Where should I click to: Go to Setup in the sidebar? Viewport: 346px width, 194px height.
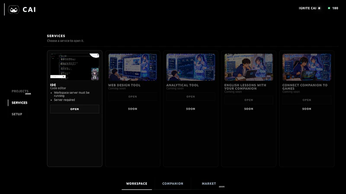17,114
